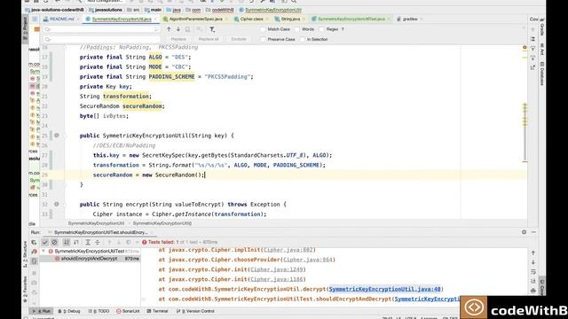568x319 pixels.
Task: Expand all test results
Action: pos(88,242)
